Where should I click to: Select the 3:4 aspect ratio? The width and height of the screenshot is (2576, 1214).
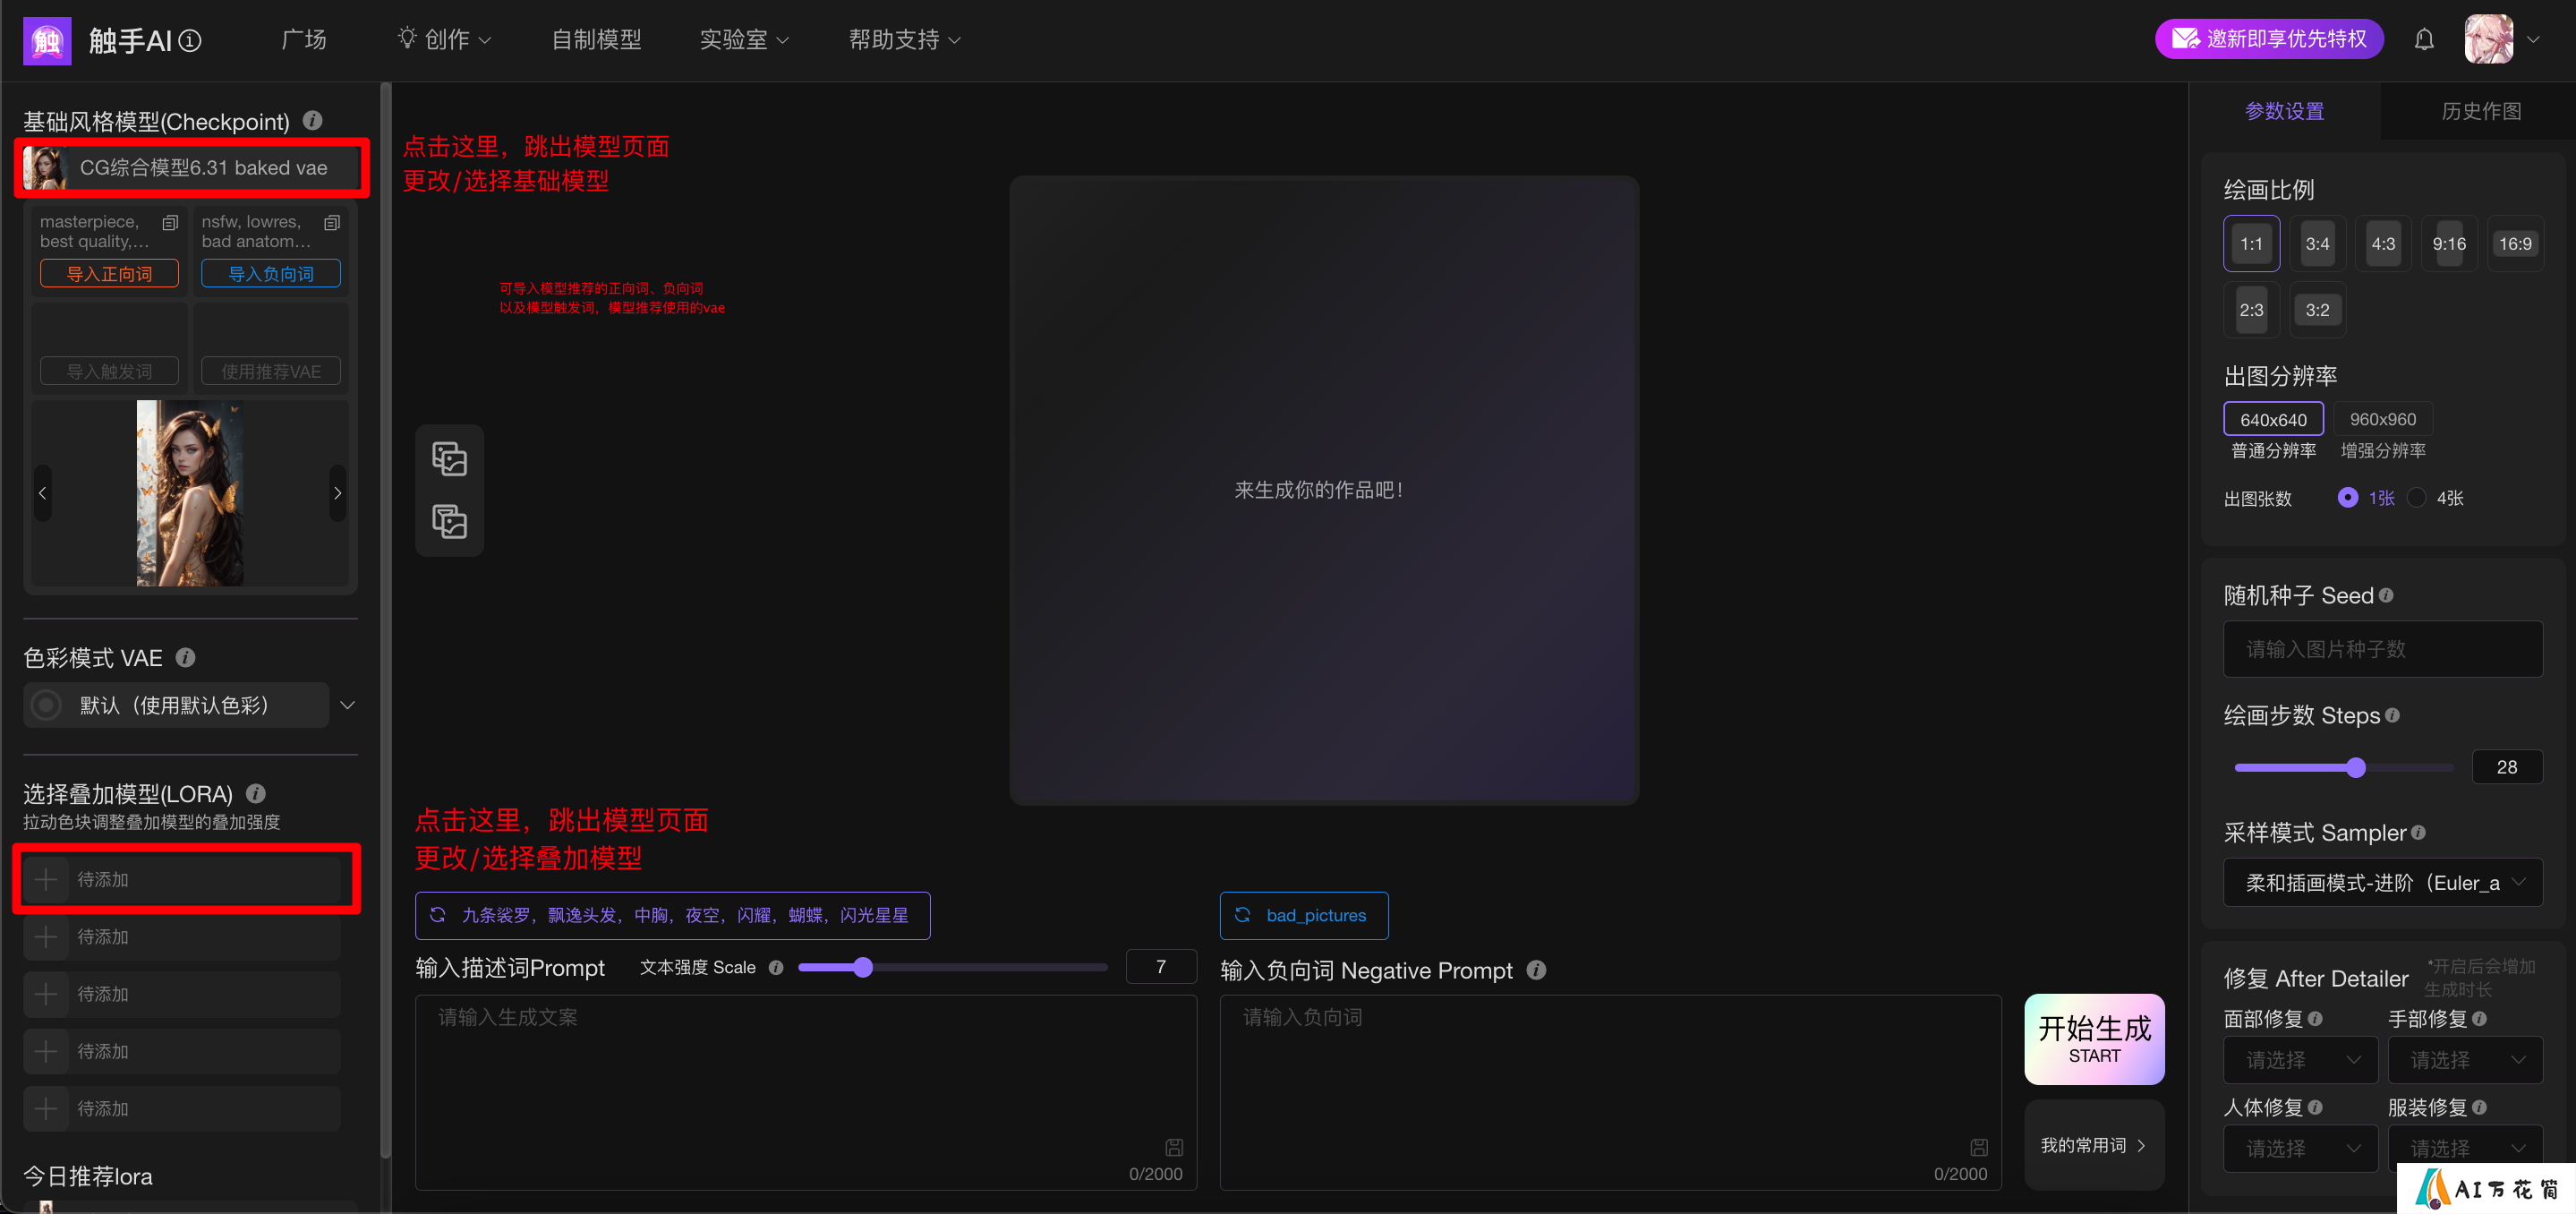coord(2317,243)
